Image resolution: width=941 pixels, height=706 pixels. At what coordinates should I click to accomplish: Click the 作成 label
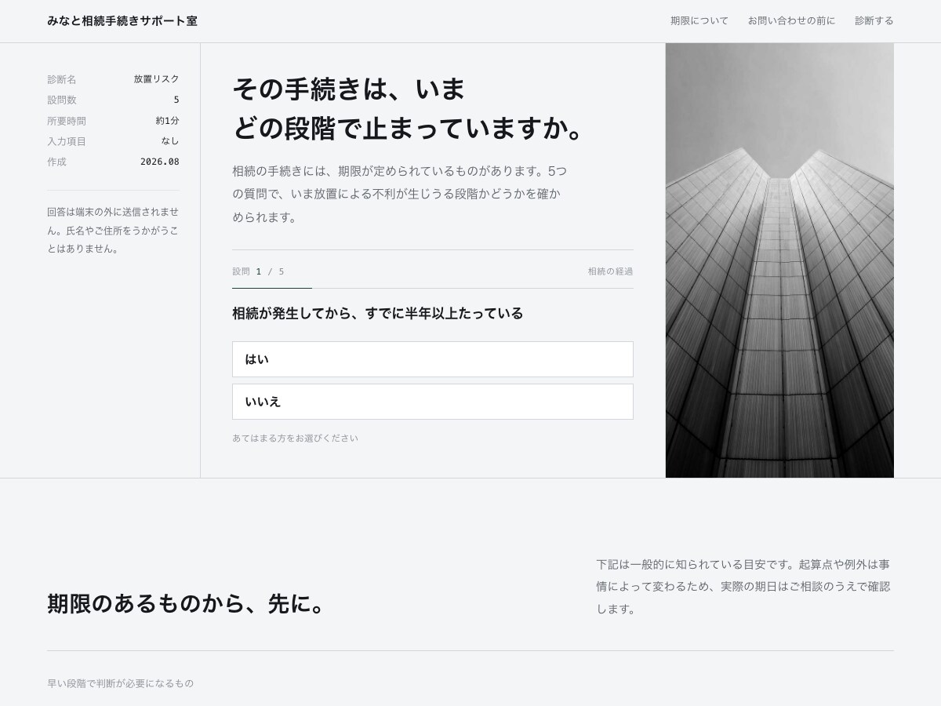(56, 162)
